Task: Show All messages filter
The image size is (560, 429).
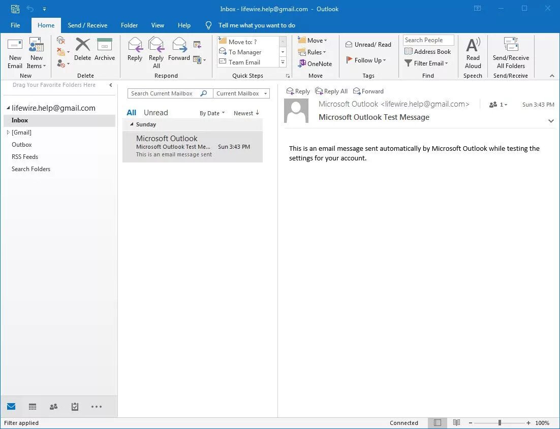Action: click(x=131, y=112)
